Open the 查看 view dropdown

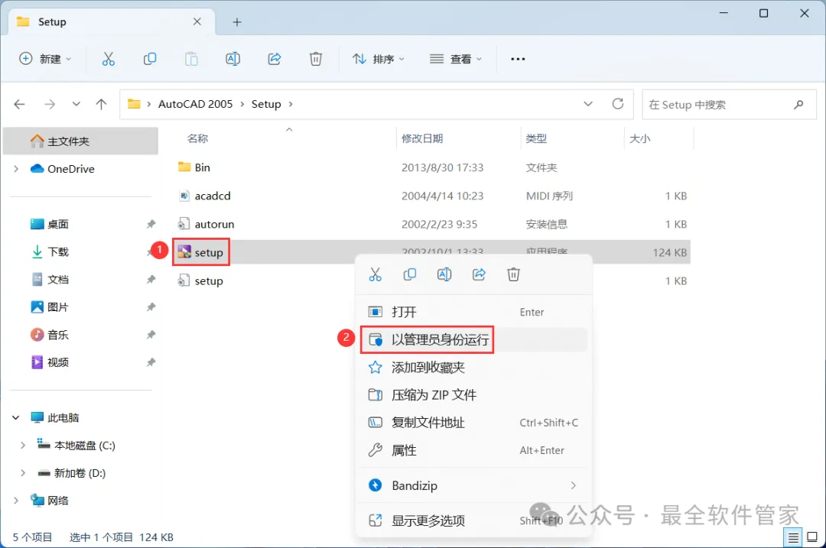(456, 59)
